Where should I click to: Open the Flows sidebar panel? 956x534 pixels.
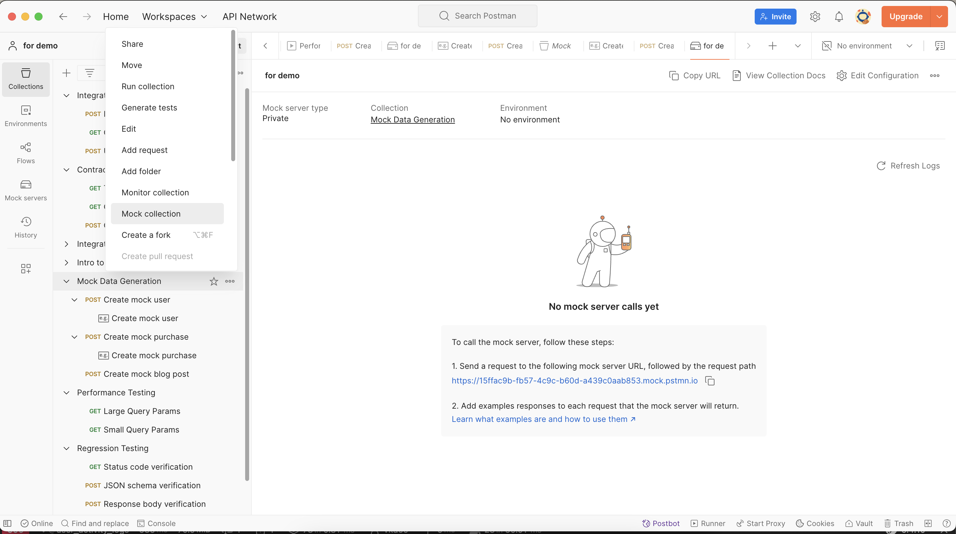coord(26,154)
